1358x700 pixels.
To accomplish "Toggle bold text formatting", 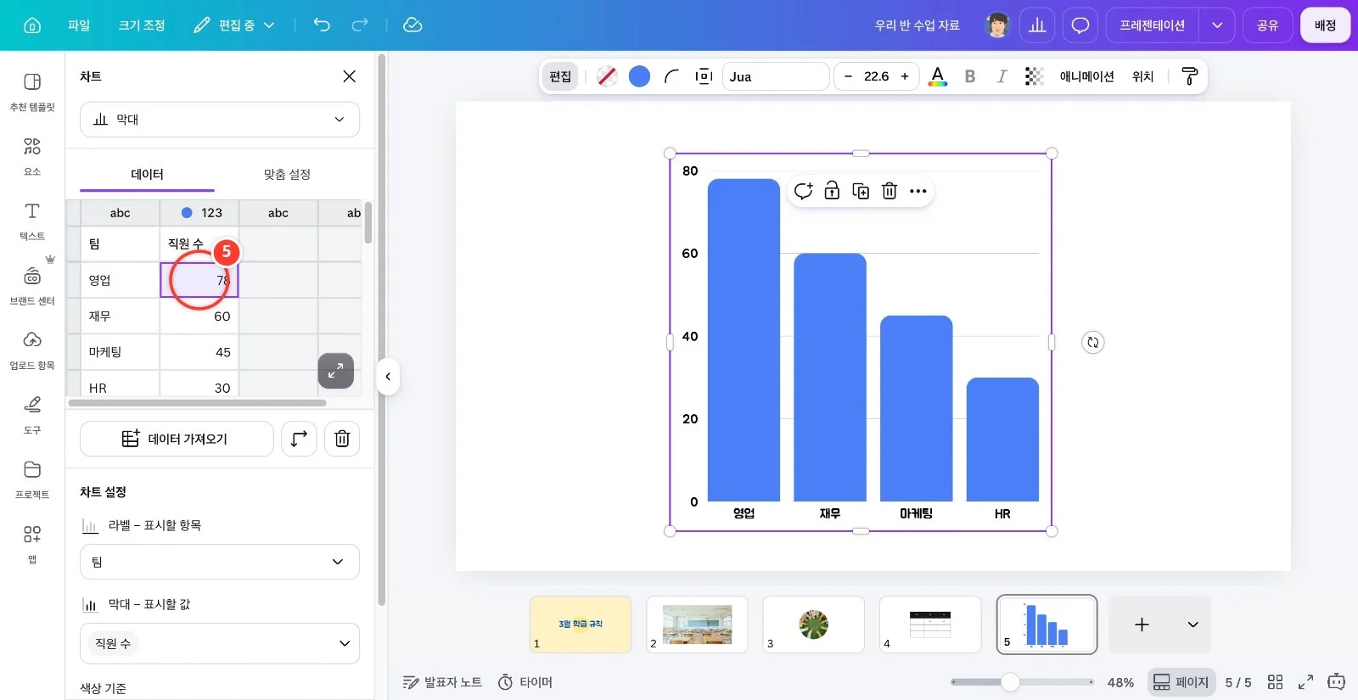I will [x=970, y=76].
